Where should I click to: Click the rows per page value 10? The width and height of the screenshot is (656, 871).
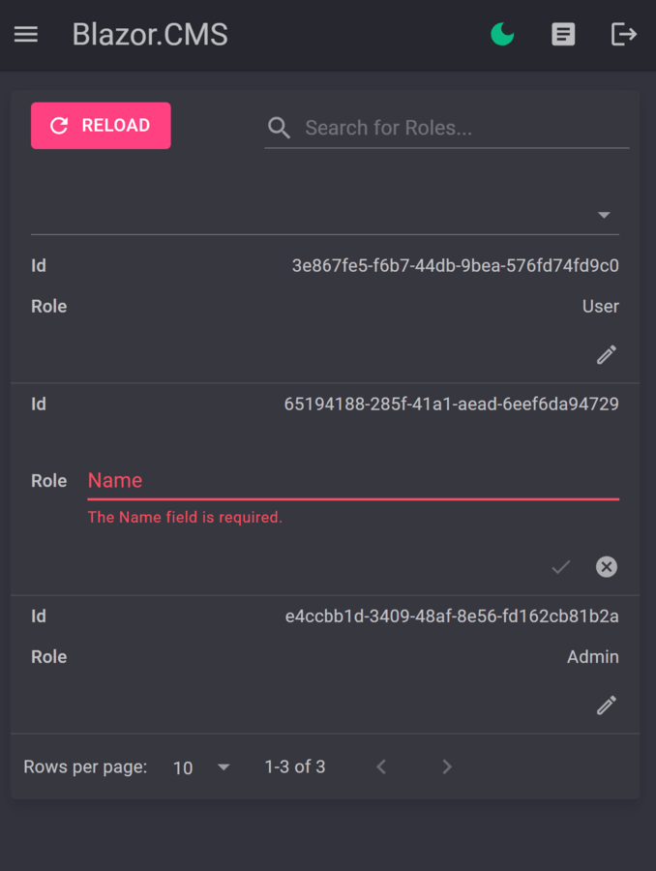(183, 768)
